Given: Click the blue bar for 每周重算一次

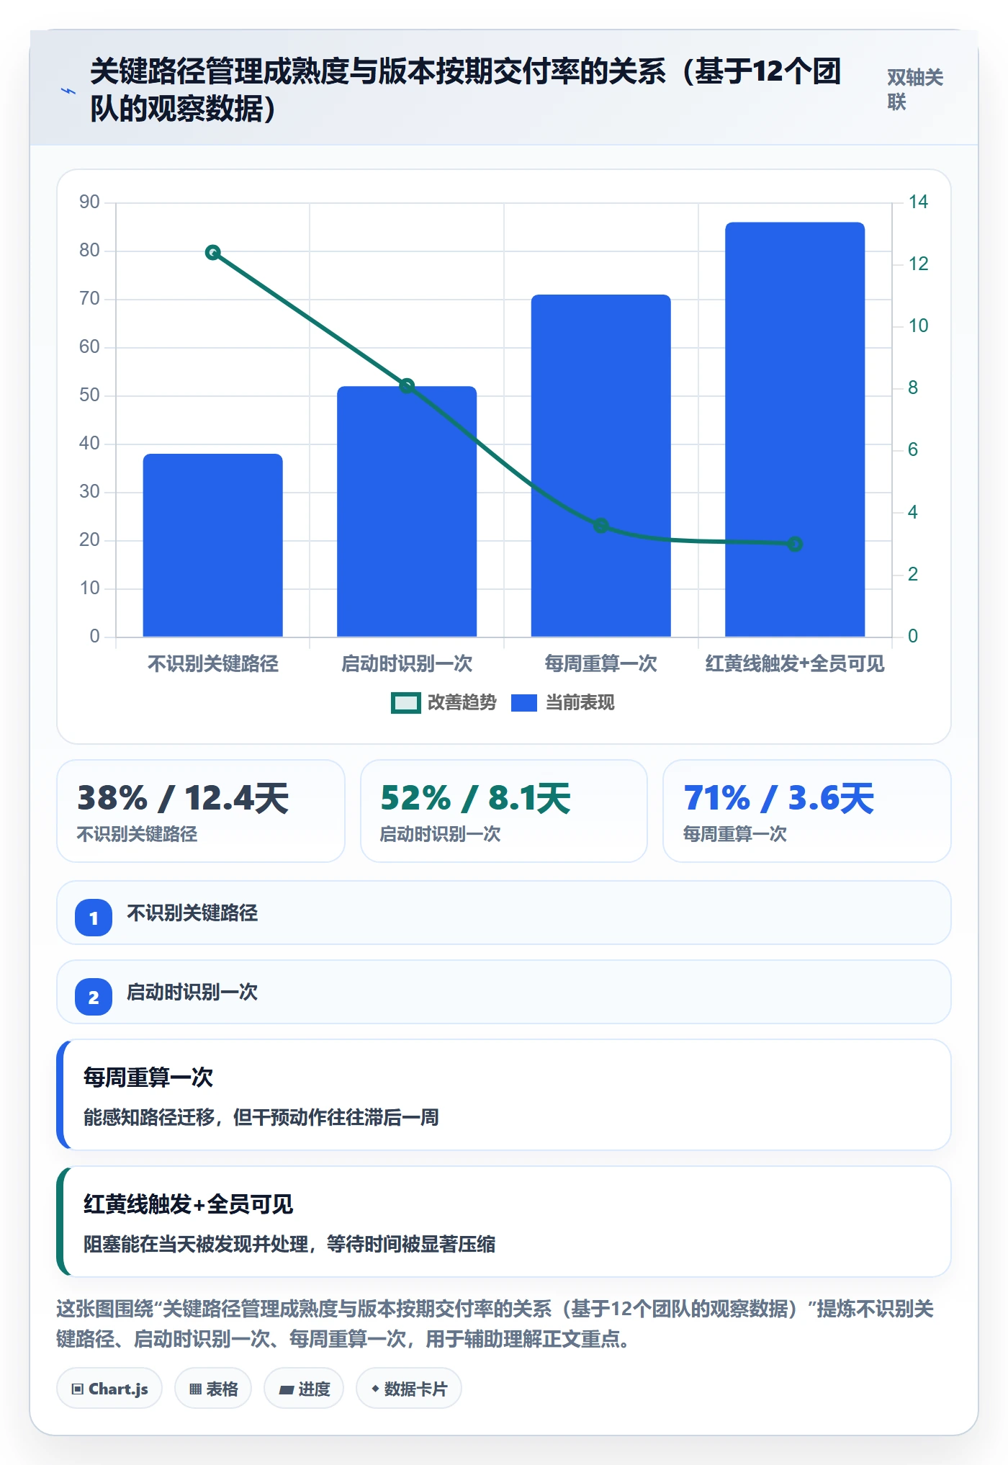Looking at the screenshot, I should (x=601, y=465).
